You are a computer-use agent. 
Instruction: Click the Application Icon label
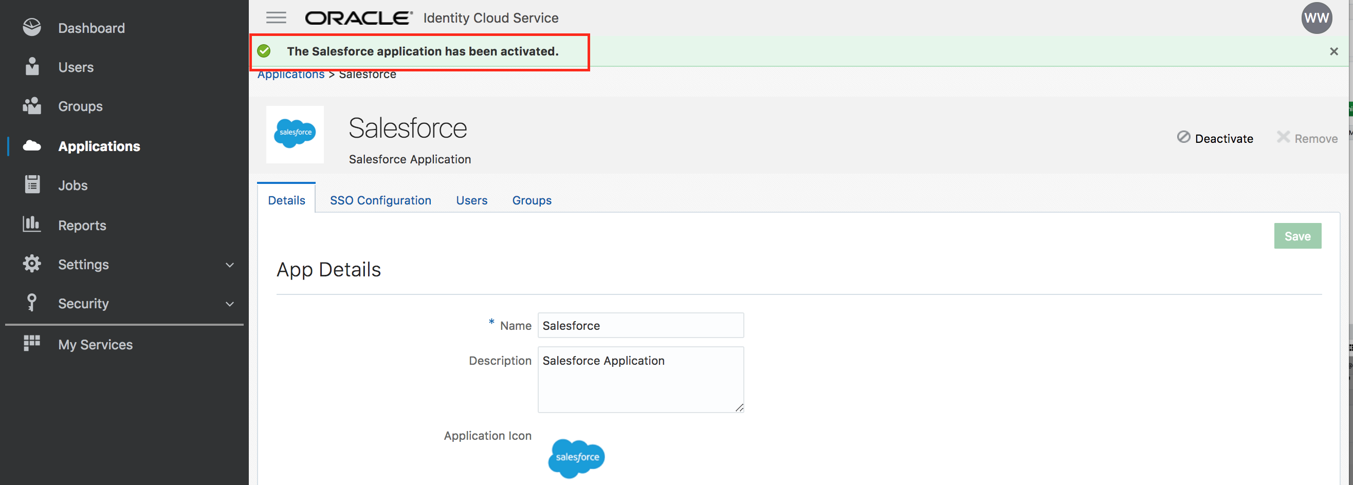[487, 436]
